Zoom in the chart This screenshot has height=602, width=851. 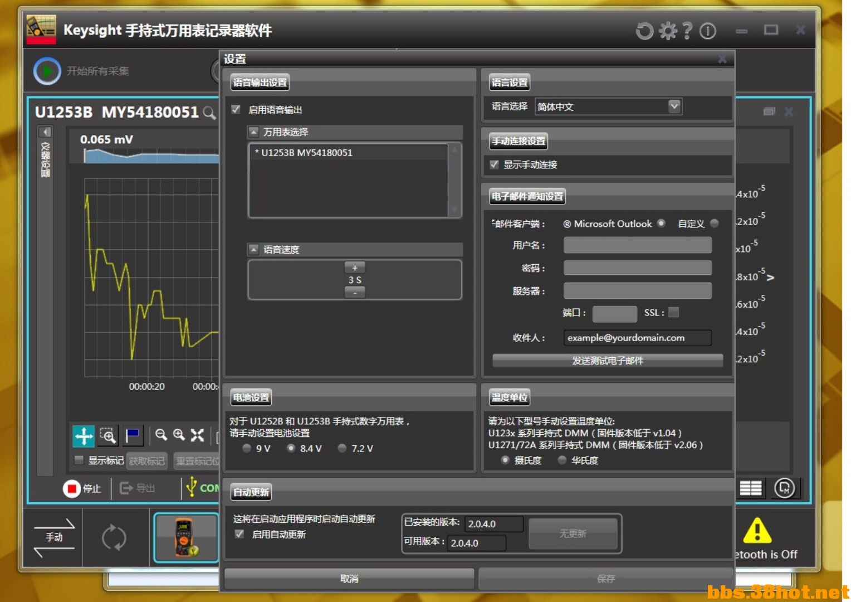(179, 435)
